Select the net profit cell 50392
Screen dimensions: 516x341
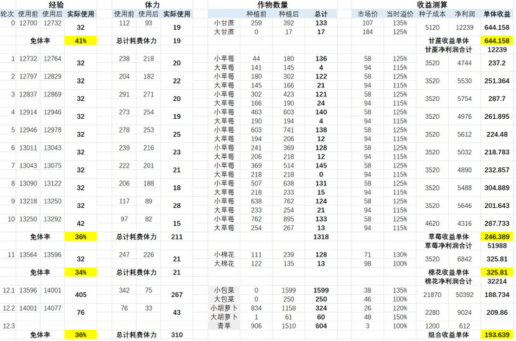click(464, 294)
